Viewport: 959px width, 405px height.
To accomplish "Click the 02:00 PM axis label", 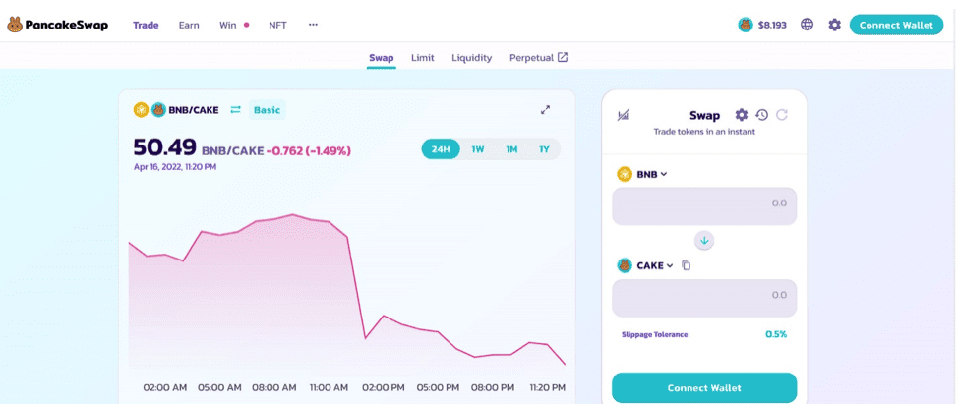I will (384, 388).
